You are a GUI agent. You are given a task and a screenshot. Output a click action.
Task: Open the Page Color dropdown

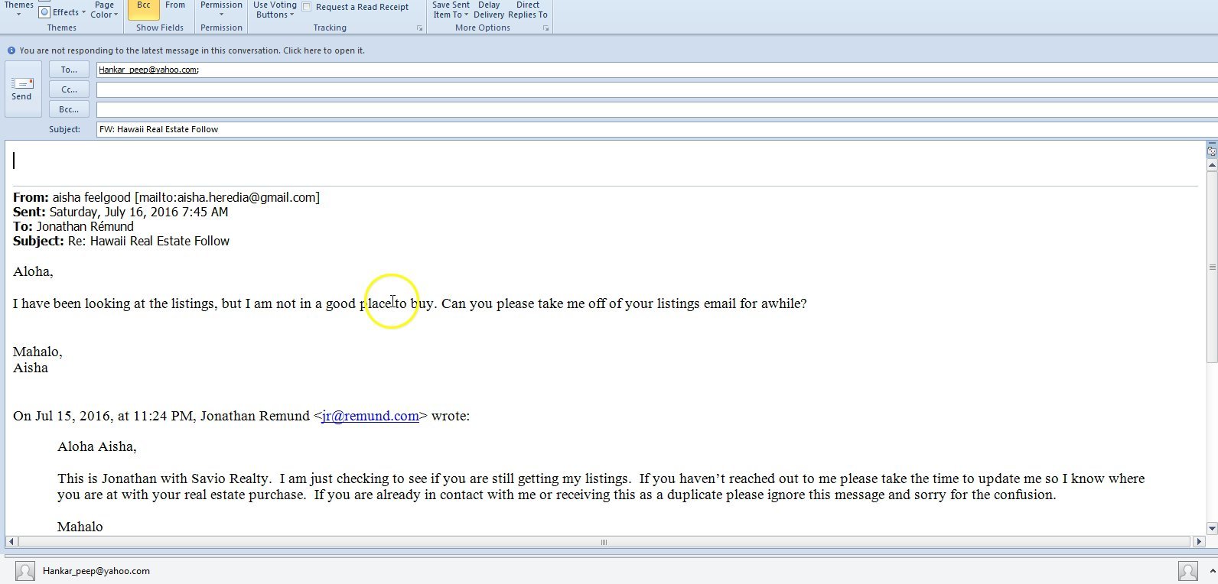coord(104,10)
